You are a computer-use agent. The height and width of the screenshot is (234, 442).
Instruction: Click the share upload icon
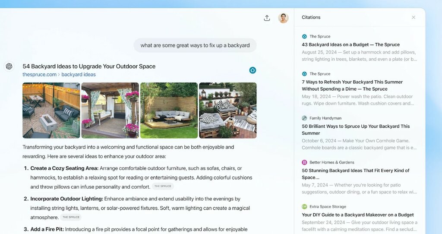tap(267, 18)
